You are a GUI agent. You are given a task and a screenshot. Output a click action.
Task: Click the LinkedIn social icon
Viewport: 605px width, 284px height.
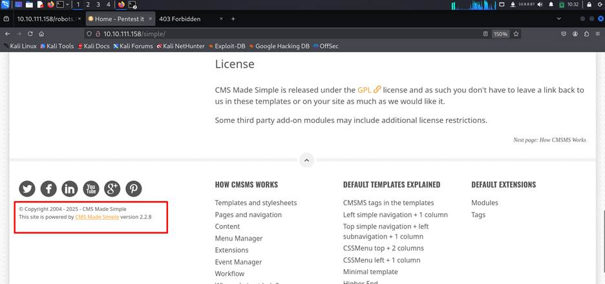(x=70, y=188)
